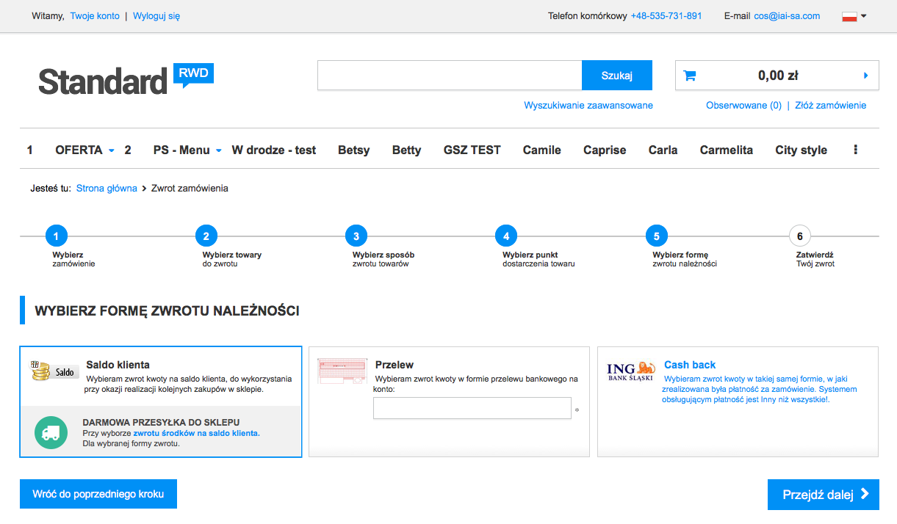
Task: Click the bank account number input field
Action: [472, 408]
